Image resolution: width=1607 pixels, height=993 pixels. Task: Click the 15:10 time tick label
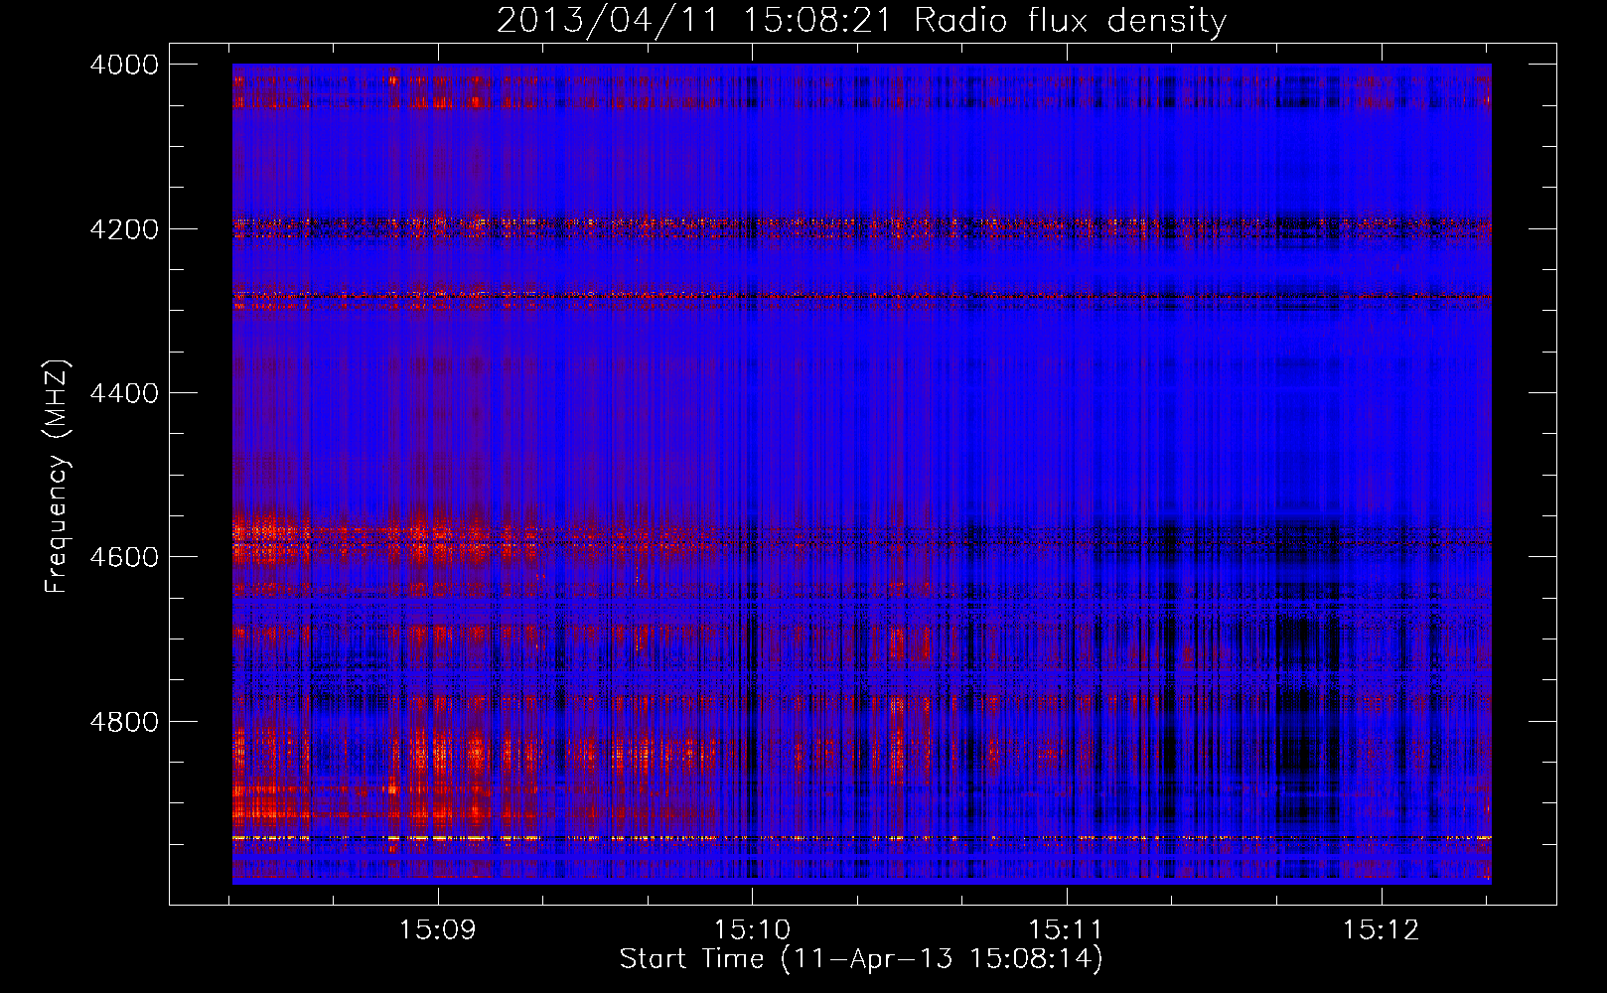753,930
